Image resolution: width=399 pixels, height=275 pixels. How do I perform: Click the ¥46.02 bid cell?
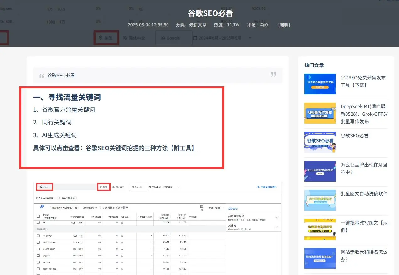166,235
